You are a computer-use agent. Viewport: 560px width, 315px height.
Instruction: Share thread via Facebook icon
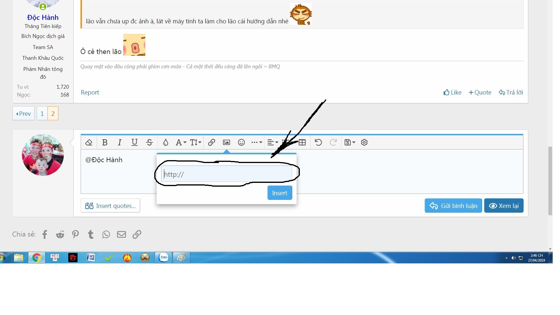(45, 235)
